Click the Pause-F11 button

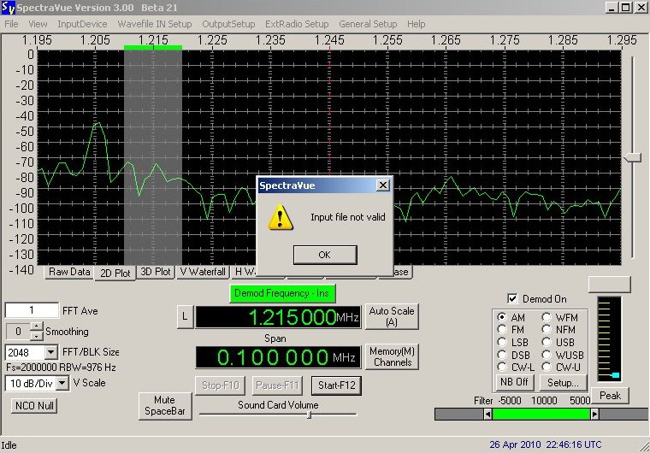(277, 385)
